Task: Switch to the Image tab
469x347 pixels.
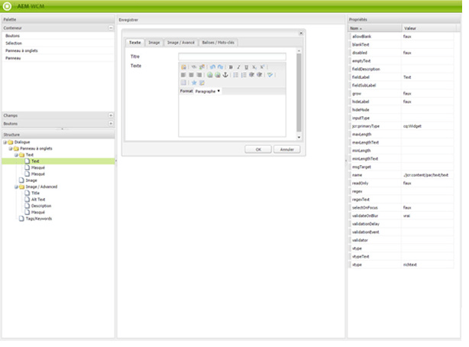Action: click(154, 43)
